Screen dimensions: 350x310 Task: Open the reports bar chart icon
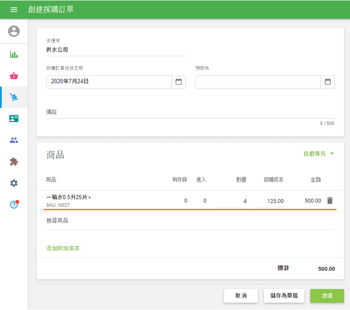(14, 54)
